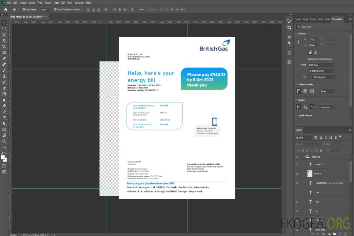
Task: Select the Eraser tool
Action: [4, 88]
